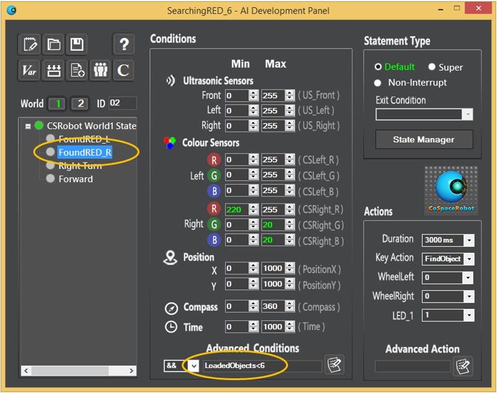Open the Advanced Conditions editor icon
This screenshot has height=394, width=498.
click(334, 364)
